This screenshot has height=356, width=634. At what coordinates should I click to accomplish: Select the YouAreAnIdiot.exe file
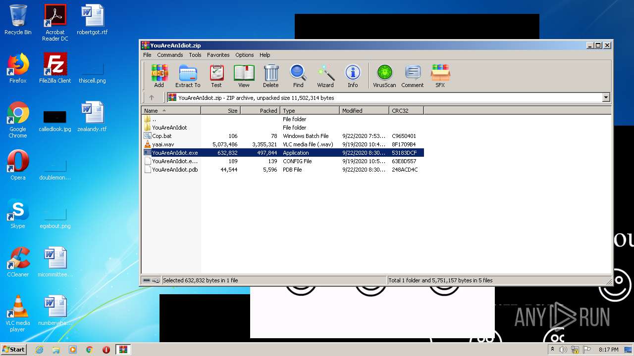click(x=282, y=153)
